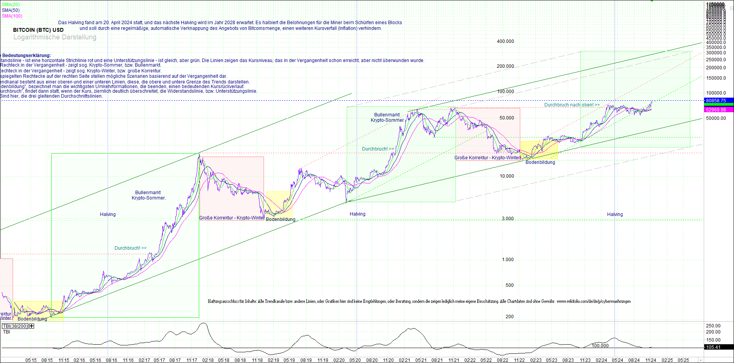Select the blue current price flag 80858.75
Viewport: 734px width, 363px height.
719,101
